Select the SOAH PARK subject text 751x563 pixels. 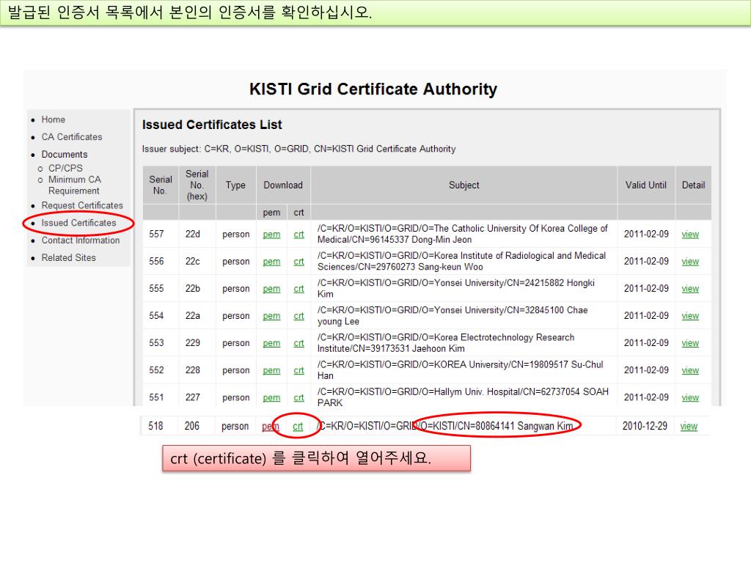[464, 398]
